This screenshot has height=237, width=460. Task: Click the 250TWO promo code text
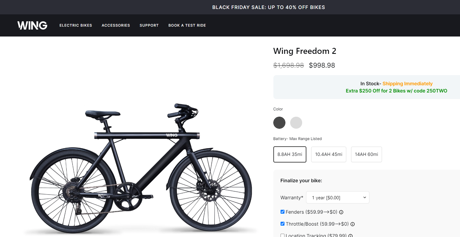pos(437,91)
